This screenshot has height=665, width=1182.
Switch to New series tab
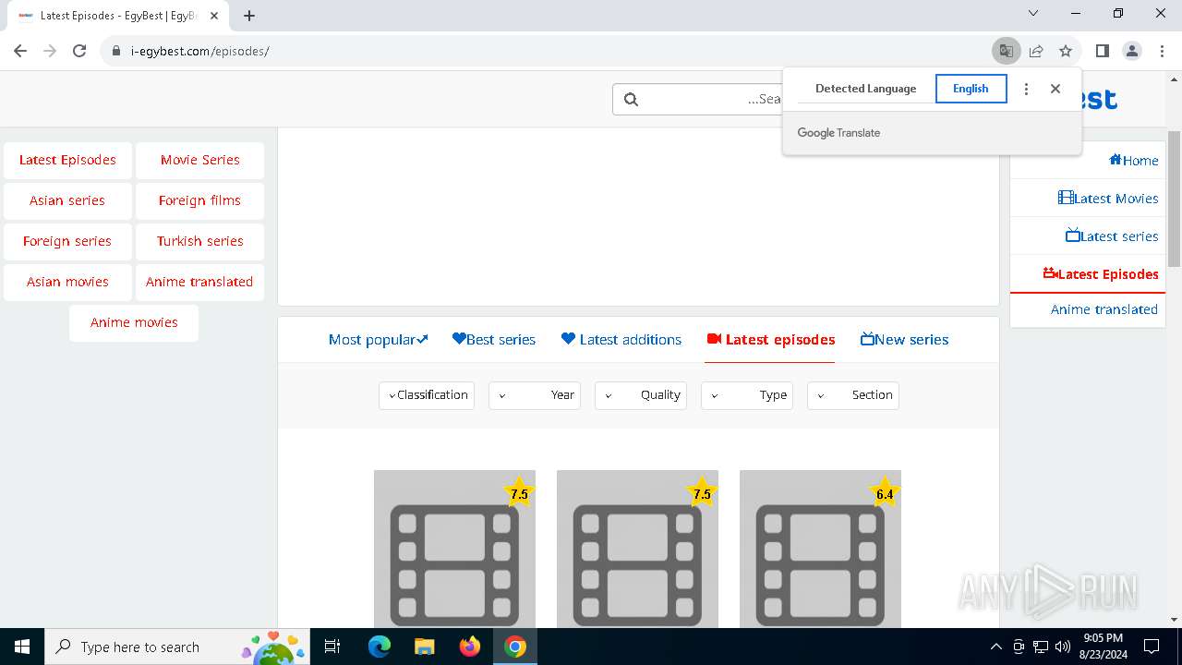(x=905, y=340)
